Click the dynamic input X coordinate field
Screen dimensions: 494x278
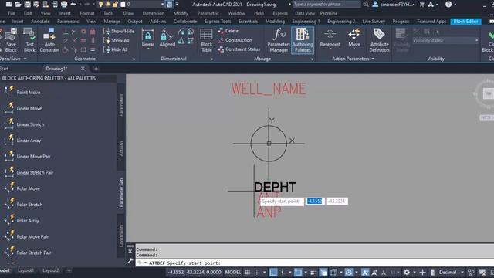click(x=314, y=201)
